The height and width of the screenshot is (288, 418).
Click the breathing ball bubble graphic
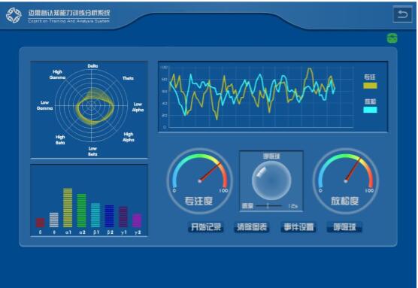[271, 180]
